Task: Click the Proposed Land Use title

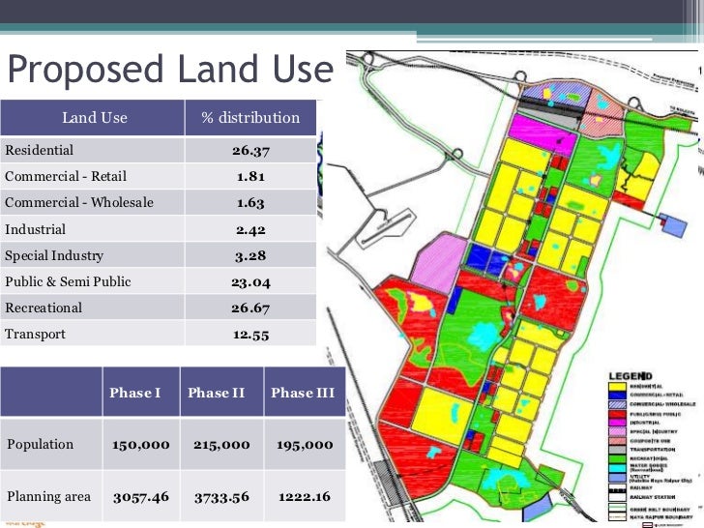Action: click(x=170, y=70)
